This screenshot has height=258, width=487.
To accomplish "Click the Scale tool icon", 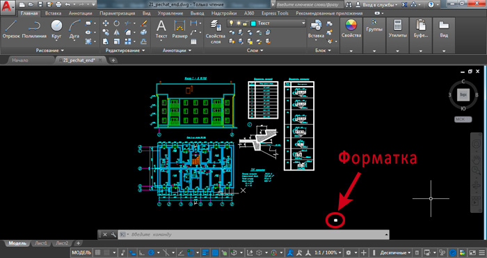I will tap(116, 41).
